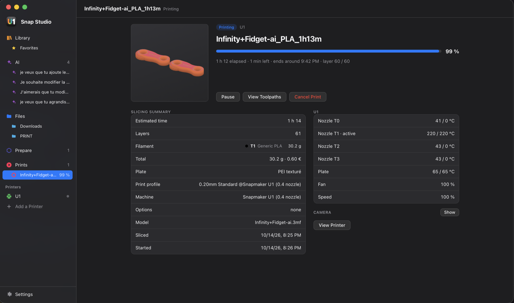Click the 'Infinity+Fidget-ai.3mf' model value

coord(278,222)
